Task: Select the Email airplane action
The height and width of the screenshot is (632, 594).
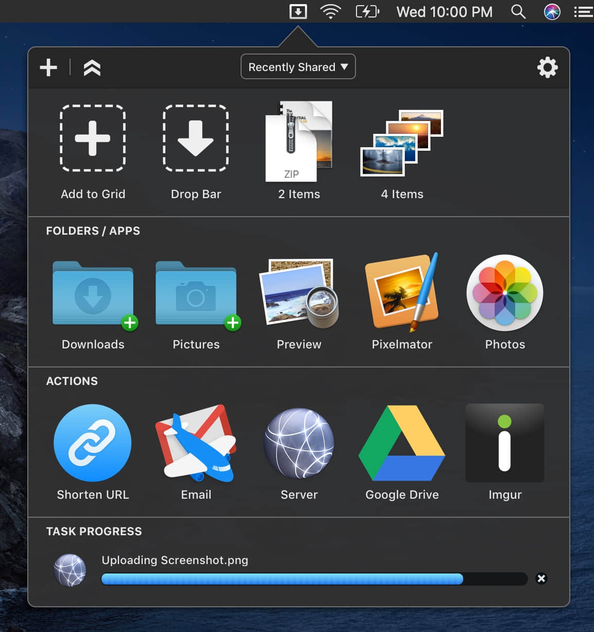Action: 196,443
